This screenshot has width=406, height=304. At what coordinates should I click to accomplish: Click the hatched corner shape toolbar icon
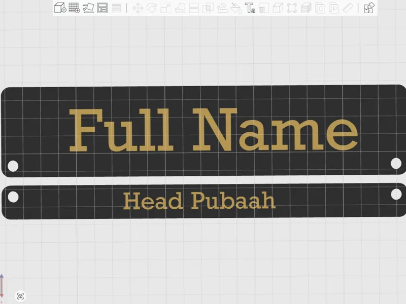click(x=264, y=8)
